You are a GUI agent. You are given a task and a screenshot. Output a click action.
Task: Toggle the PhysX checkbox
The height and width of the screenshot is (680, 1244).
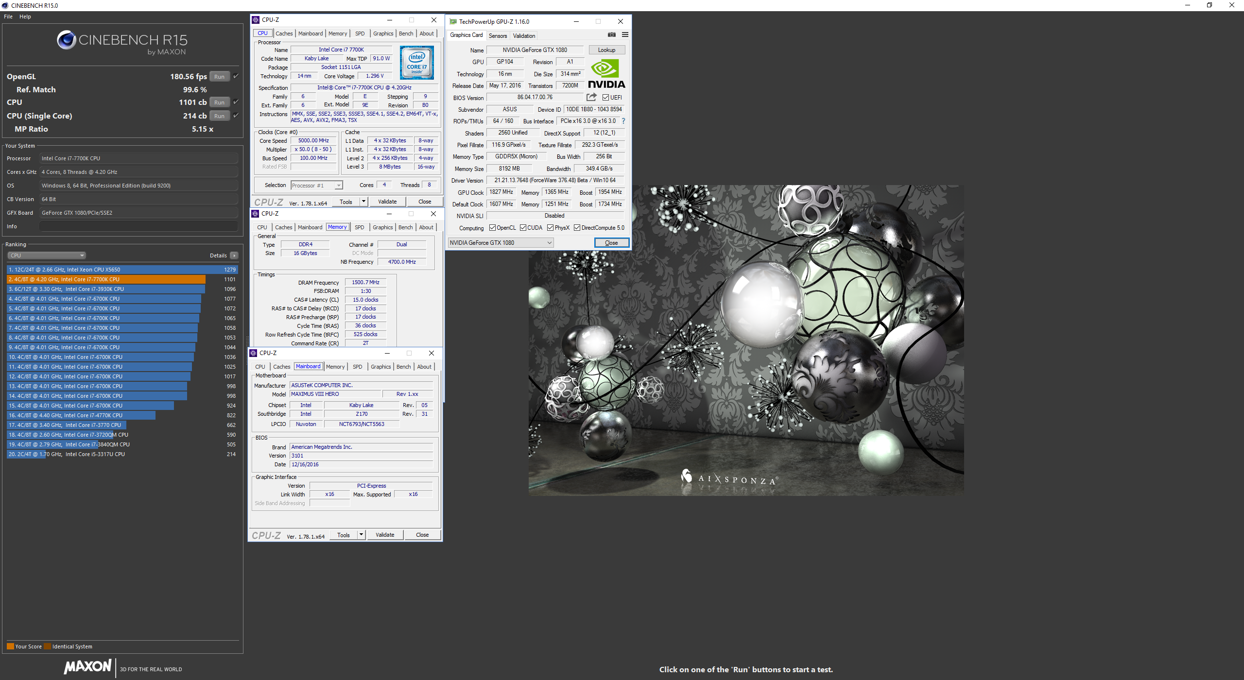[551, 228]
